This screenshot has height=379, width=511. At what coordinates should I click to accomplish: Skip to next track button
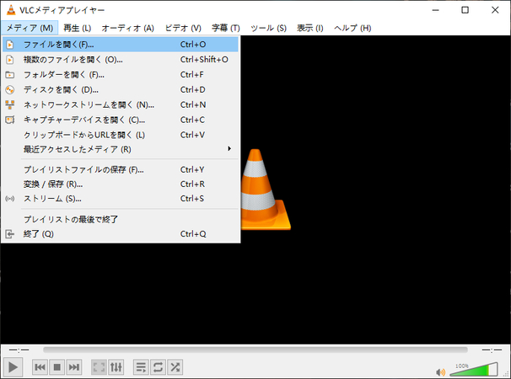(74, 367)
